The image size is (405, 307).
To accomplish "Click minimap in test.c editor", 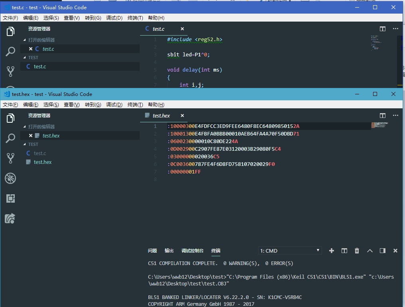I will tap(376, 43).
